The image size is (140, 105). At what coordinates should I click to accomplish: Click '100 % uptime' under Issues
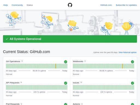point(106,92)
